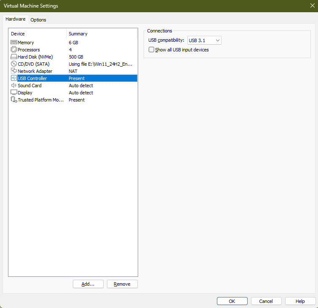Image resolution: width=318 pixels, height=308 pixels.
Task: Click the NAT network summary value
Action: (x=73, y=71)
